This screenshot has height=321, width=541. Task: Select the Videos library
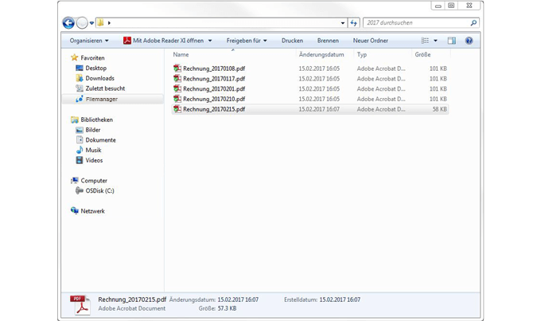pyautogui.click(x=94, y=160)
